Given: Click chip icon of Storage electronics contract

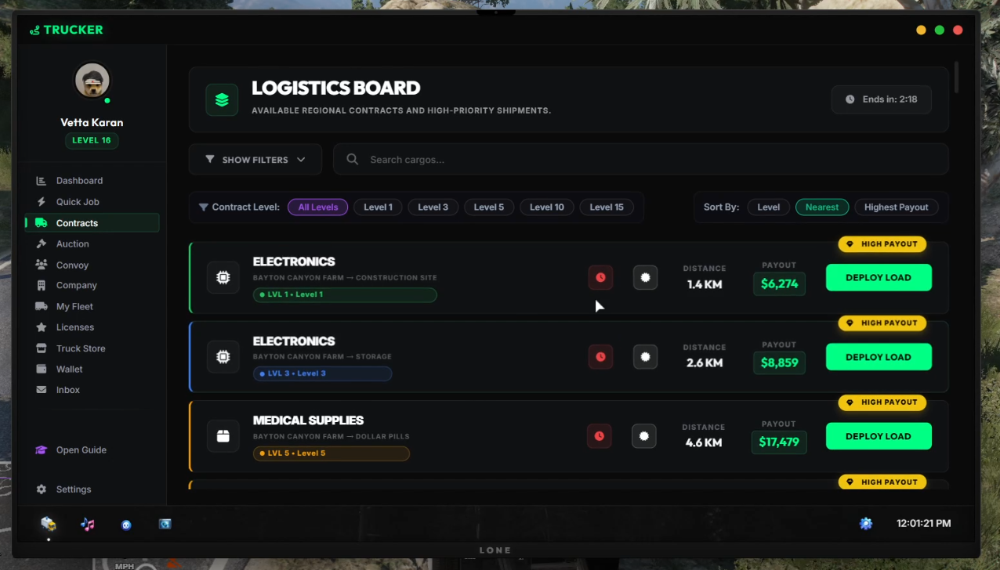Looking at the screenshot, I should [223, 357].
